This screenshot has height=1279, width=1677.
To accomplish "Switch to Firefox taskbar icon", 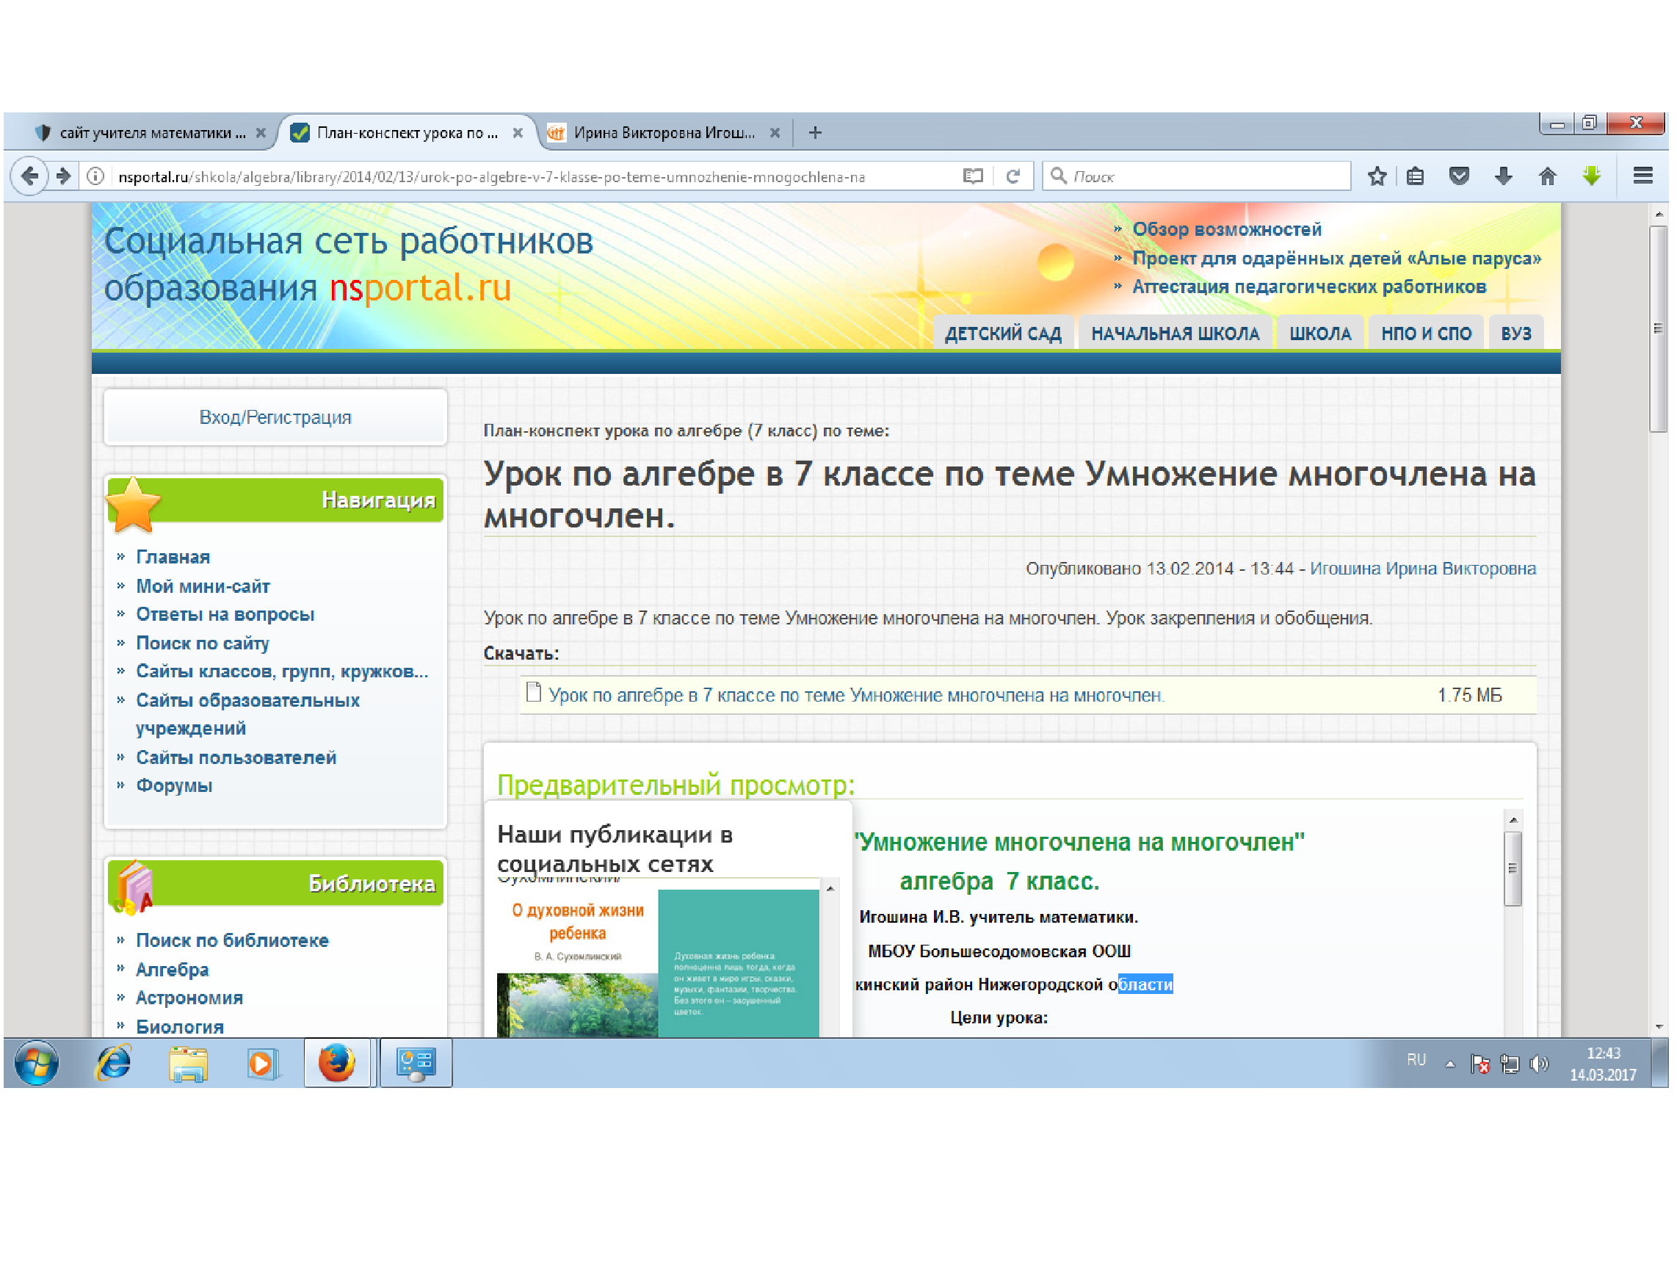I will pyautogui.click(x=337, y=1063).
